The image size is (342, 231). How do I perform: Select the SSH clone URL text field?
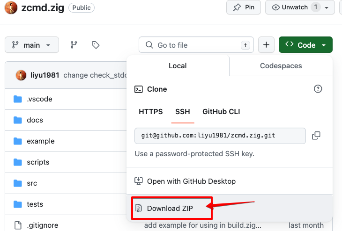220,136
